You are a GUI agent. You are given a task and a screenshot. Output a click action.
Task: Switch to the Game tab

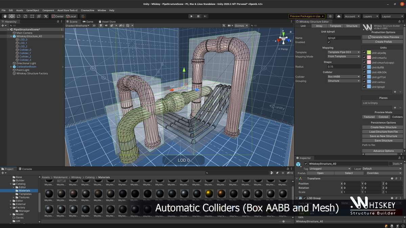coord(88,22)
